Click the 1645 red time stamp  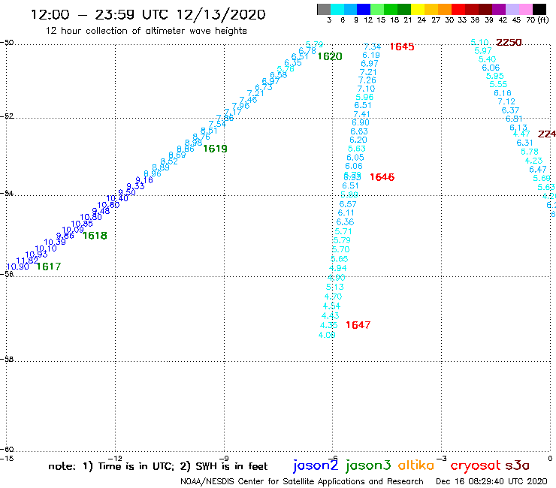[402, 47]
